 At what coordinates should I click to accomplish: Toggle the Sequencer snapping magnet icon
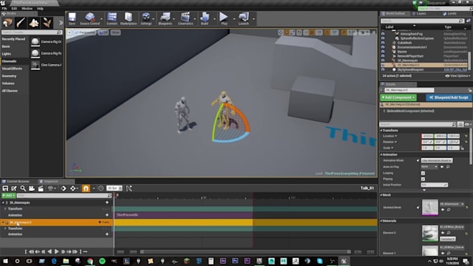[x=86, y=189]
